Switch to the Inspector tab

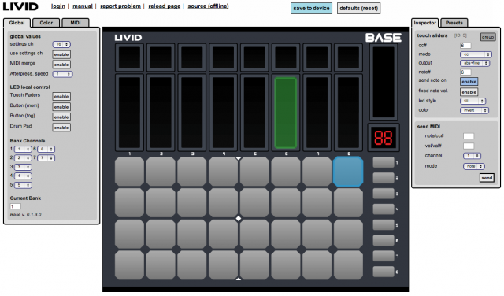[x=424, y=23]
